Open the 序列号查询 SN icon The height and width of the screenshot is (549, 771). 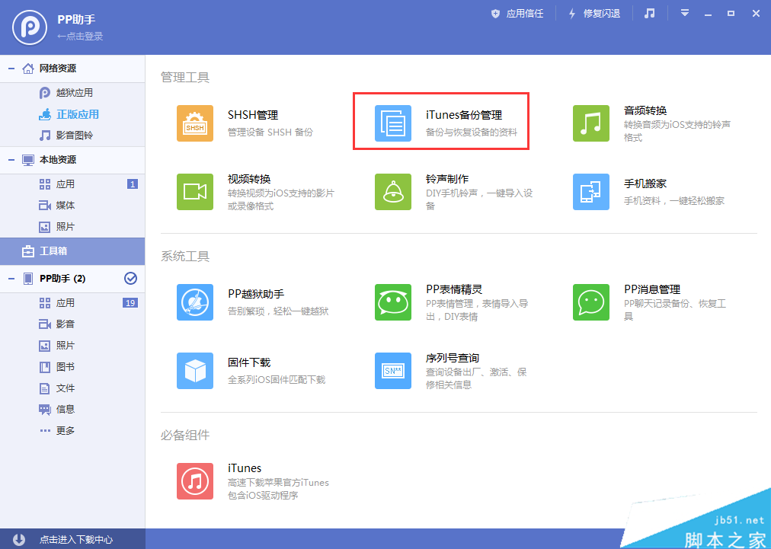click(x=393, y=371)
